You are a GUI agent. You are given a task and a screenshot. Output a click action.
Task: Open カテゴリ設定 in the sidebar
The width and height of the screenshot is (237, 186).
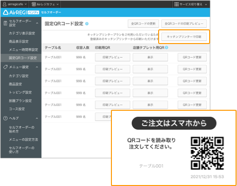pos(18,76)
